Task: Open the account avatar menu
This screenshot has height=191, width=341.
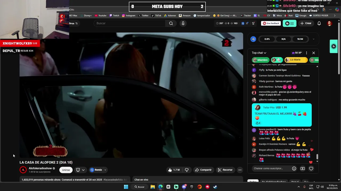Action: pyautogui.click(x=330, y=23)
